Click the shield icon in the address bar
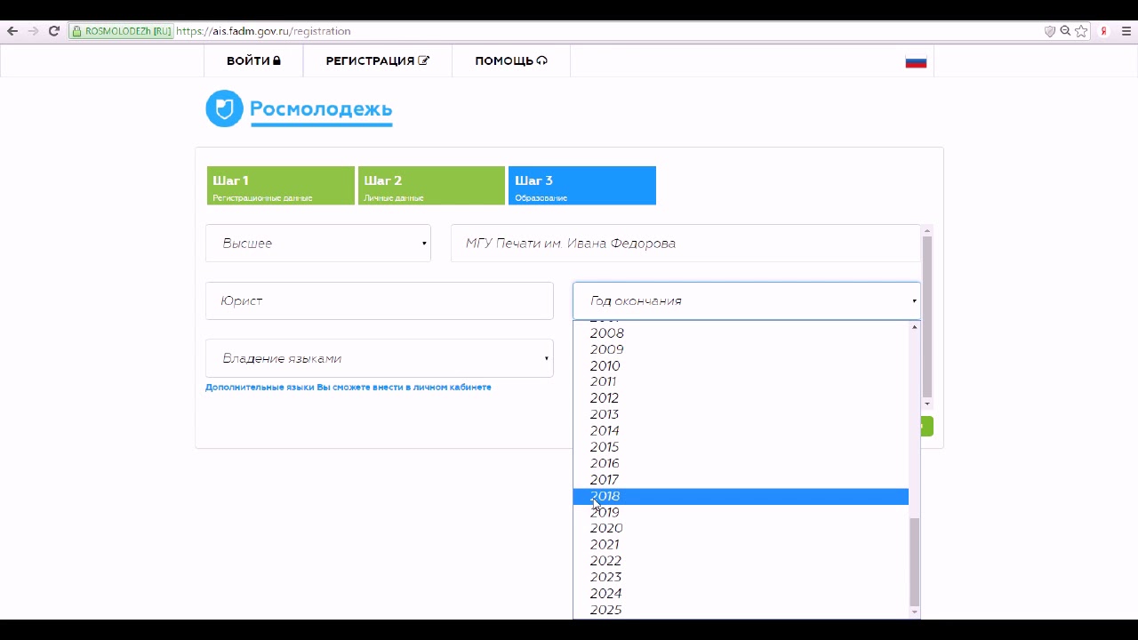The height and width of the screenshot is (640, 1138). [1049, 31]
